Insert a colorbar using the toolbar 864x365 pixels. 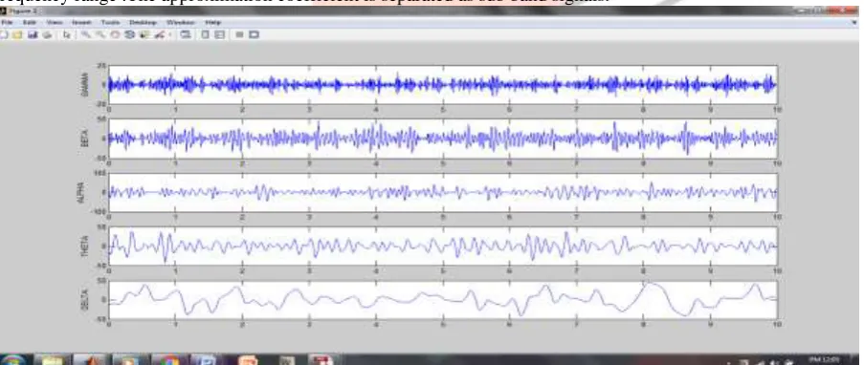pos(205,34)
